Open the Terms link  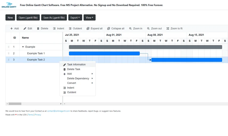[x=31, y=114]
